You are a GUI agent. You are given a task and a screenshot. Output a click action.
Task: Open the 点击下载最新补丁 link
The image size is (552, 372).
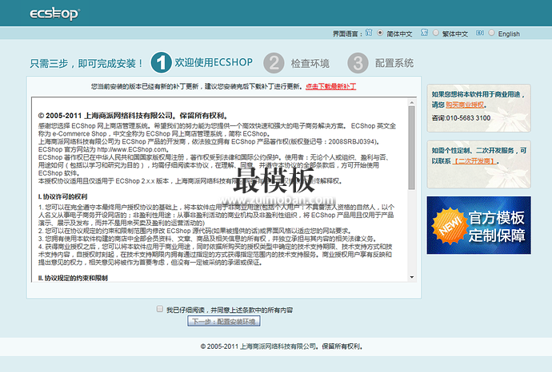click(x=331, y=86)
